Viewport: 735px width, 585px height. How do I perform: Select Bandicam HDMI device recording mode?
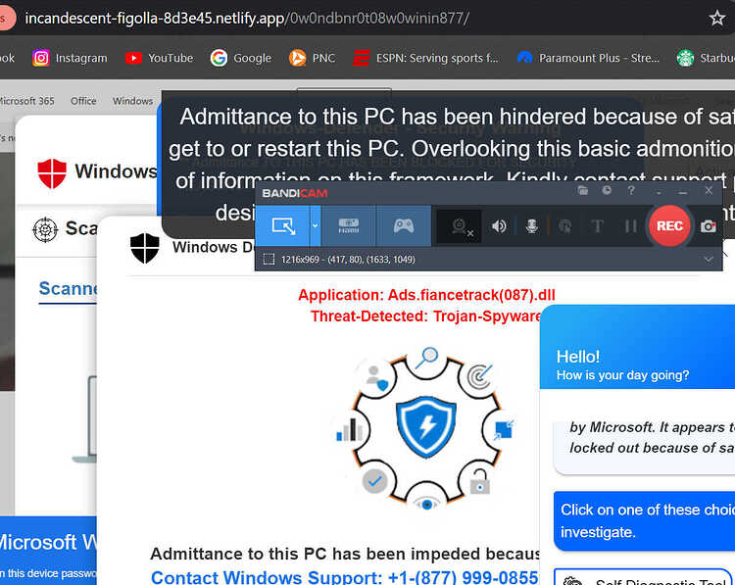348,226
